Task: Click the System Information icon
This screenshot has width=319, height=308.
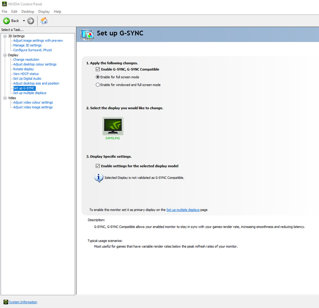Action: [x=6, y=302]
